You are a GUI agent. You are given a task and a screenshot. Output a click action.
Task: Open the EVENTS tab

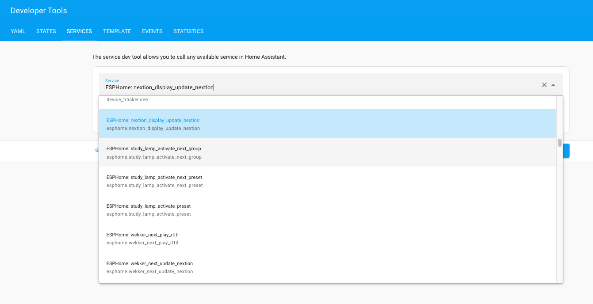(152, 31)
